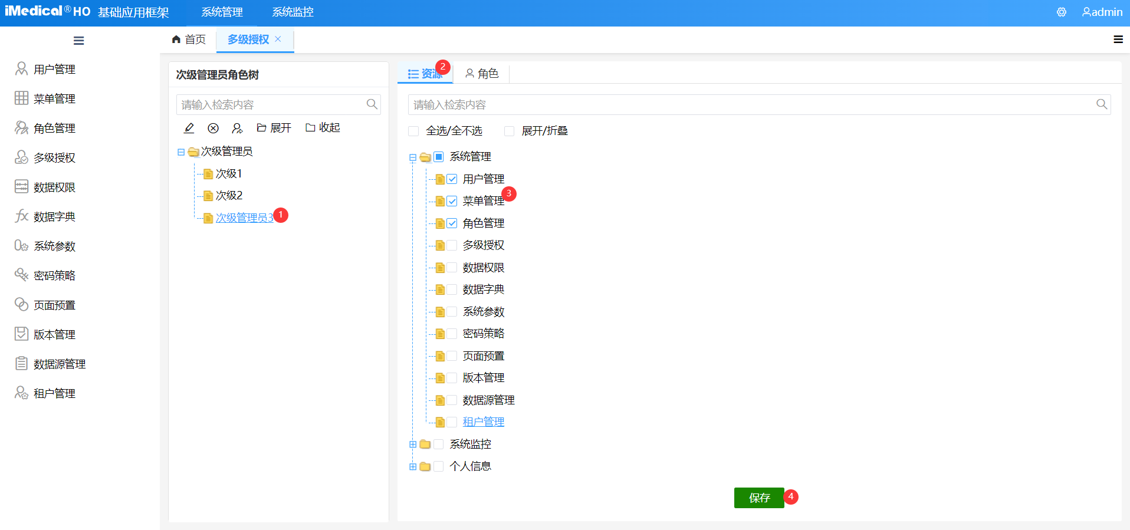Open 系统参数 in the left sidebar
This screenshot has height=530, width=1130.
(x=54, y=246)
